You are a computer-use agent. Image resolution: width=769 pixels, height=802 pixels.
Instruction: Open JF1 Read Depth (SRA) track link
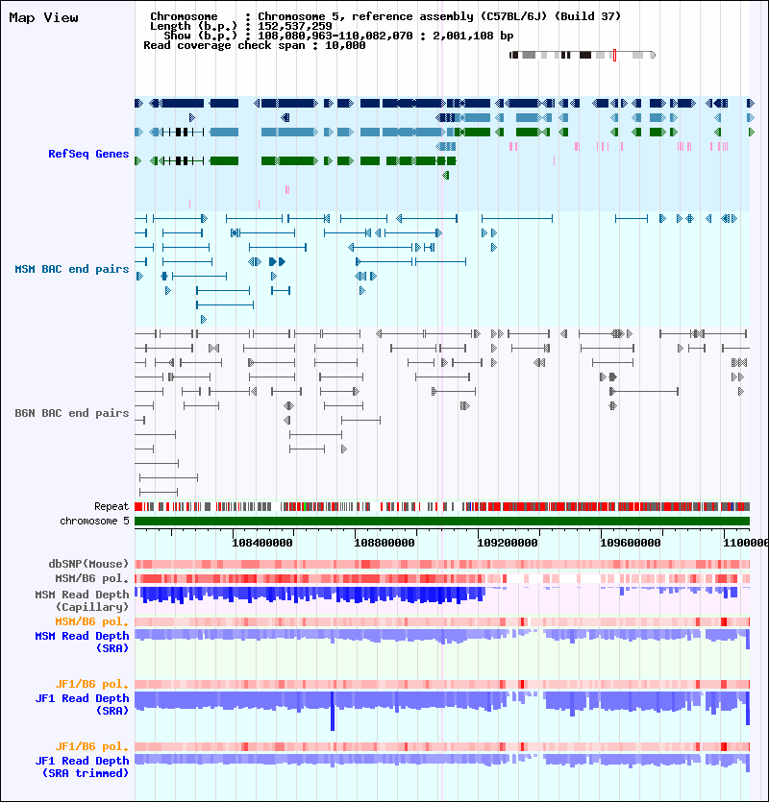pyautogui.click(x=82, y=704)
